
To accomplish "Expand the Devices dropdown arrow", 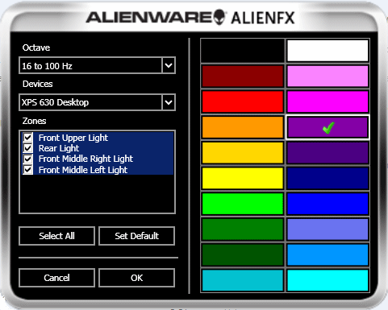I will coord(169,102).
